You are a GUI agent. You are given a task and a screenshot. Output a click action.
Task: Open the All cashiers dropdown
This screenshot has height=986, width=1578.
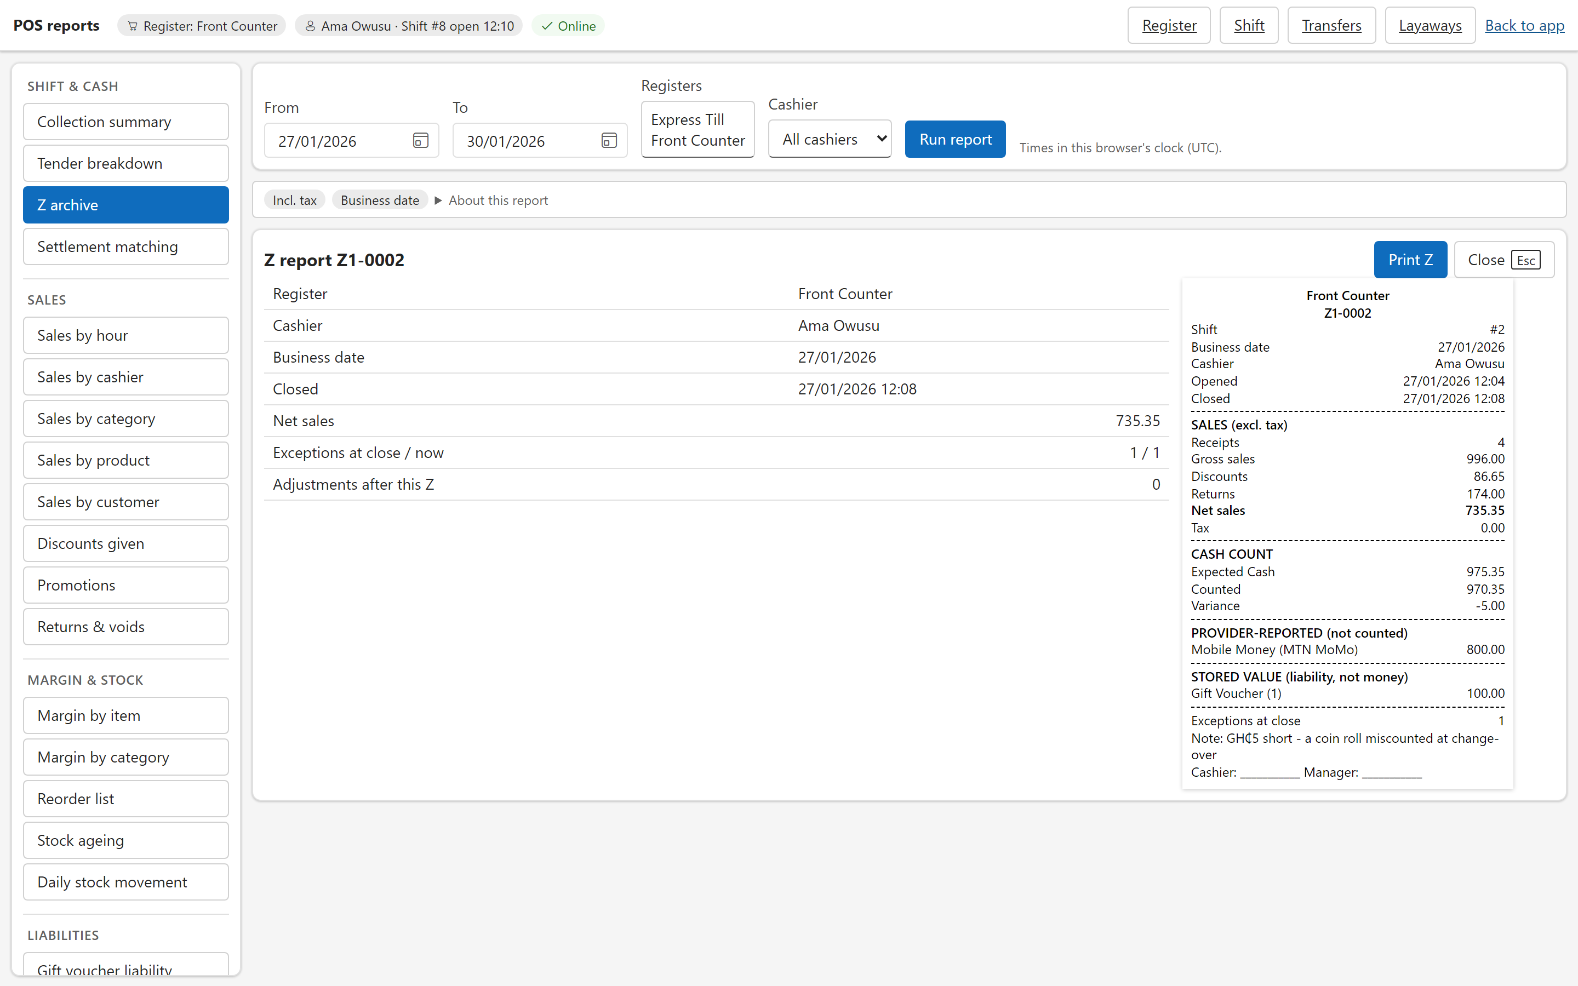click(x=830, y=139)
